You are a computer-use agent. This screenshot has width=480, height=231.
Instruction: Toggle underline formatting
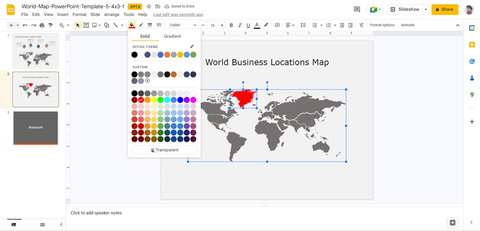pyautogui.click(x=248, y=25)
